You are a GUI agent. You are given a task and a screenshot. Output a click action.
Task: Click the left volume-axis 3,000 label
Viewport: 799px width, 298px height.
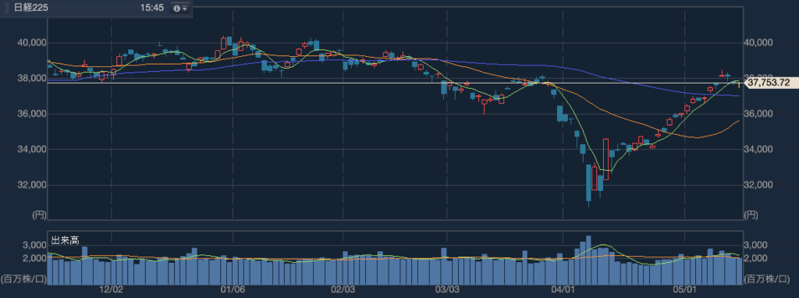34,246
